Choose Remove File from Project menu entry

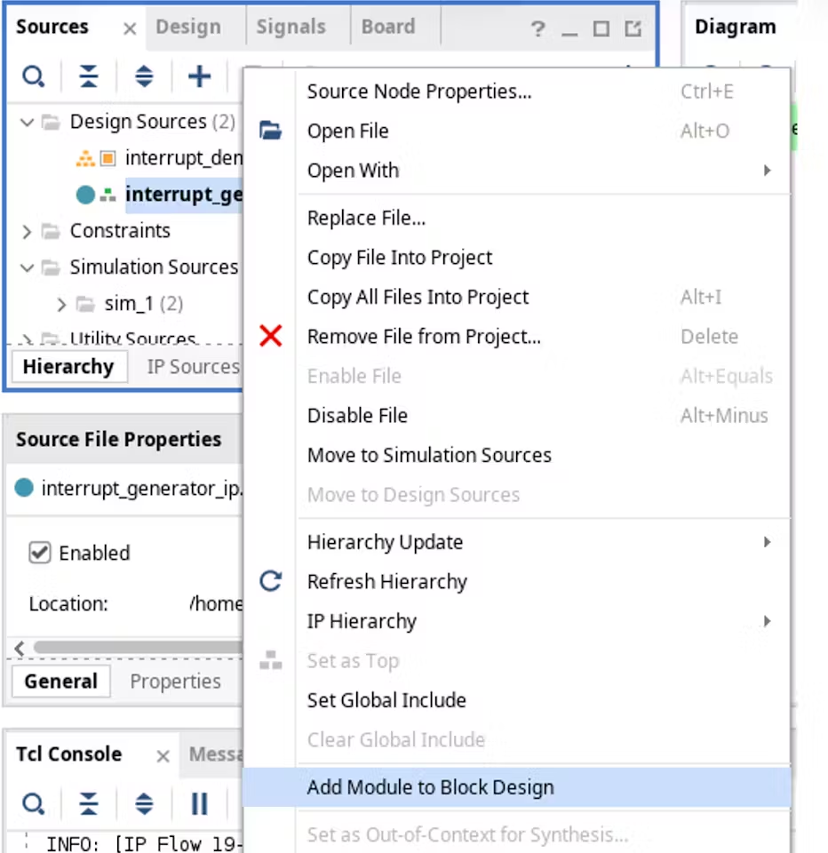(423, 337)
